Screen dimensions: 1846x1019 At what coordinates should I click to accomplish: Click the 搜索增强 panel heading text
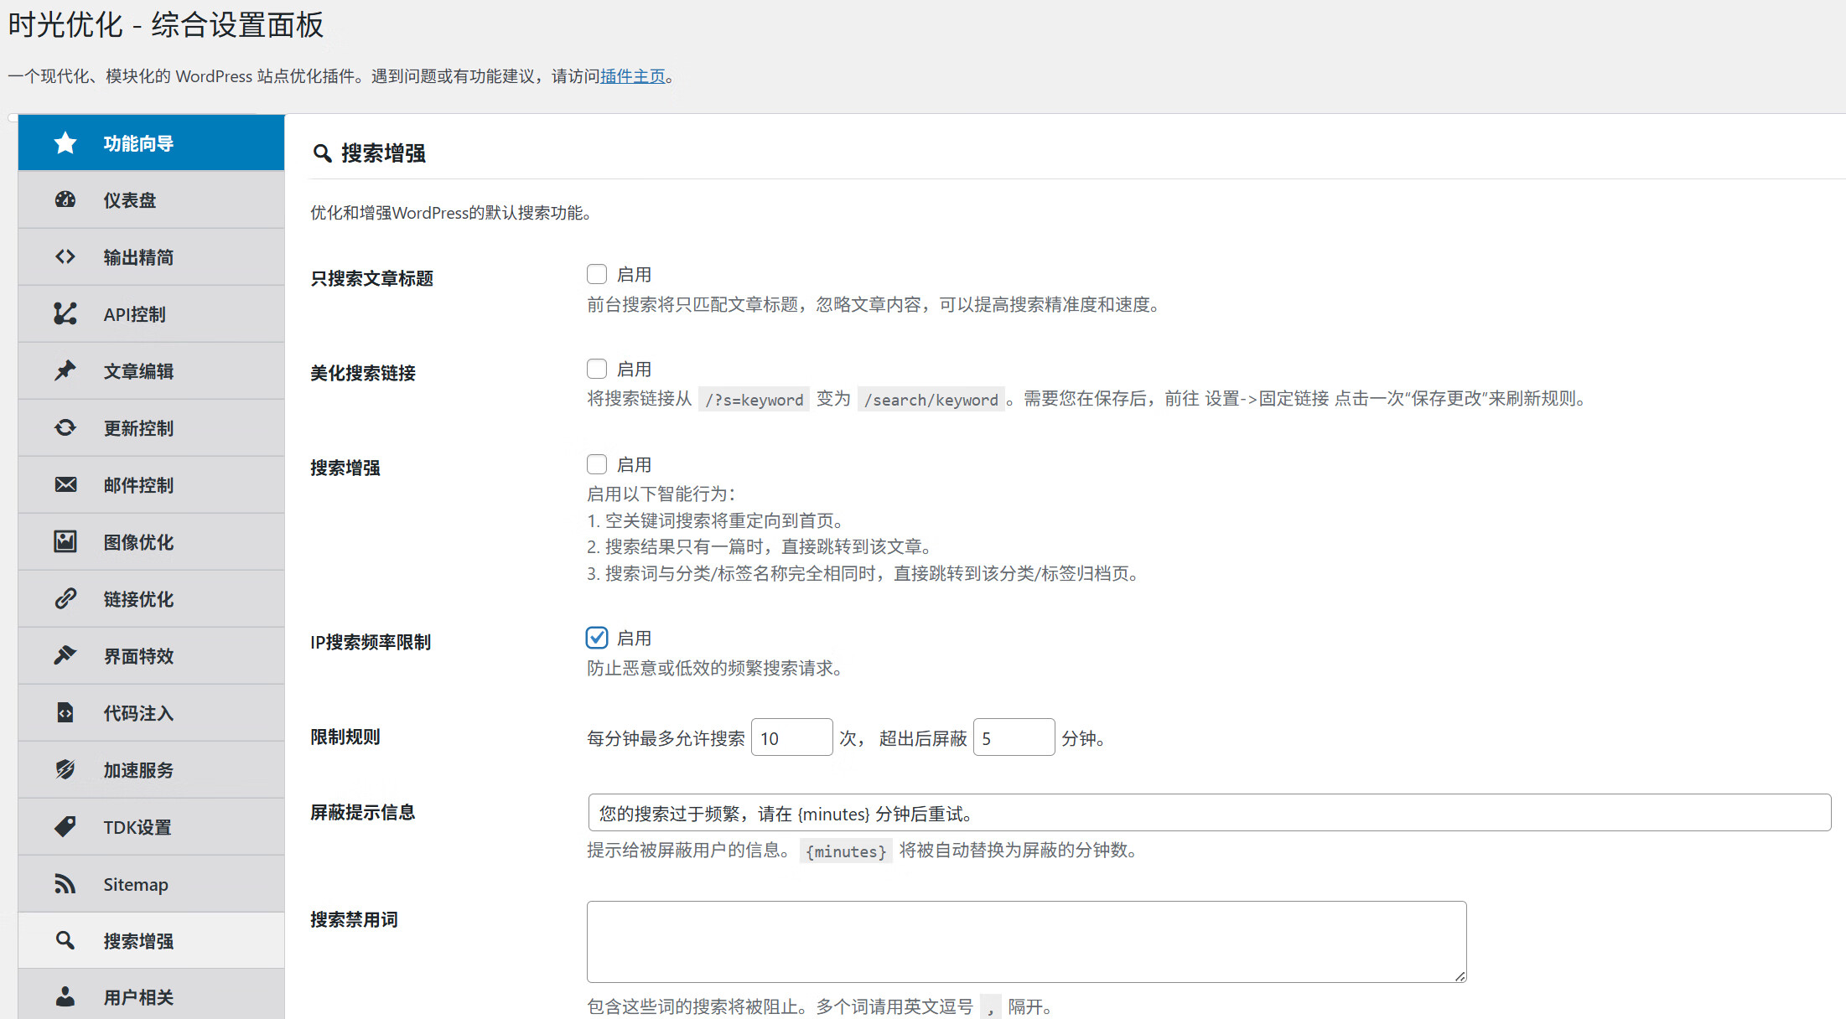coord(384,153)
